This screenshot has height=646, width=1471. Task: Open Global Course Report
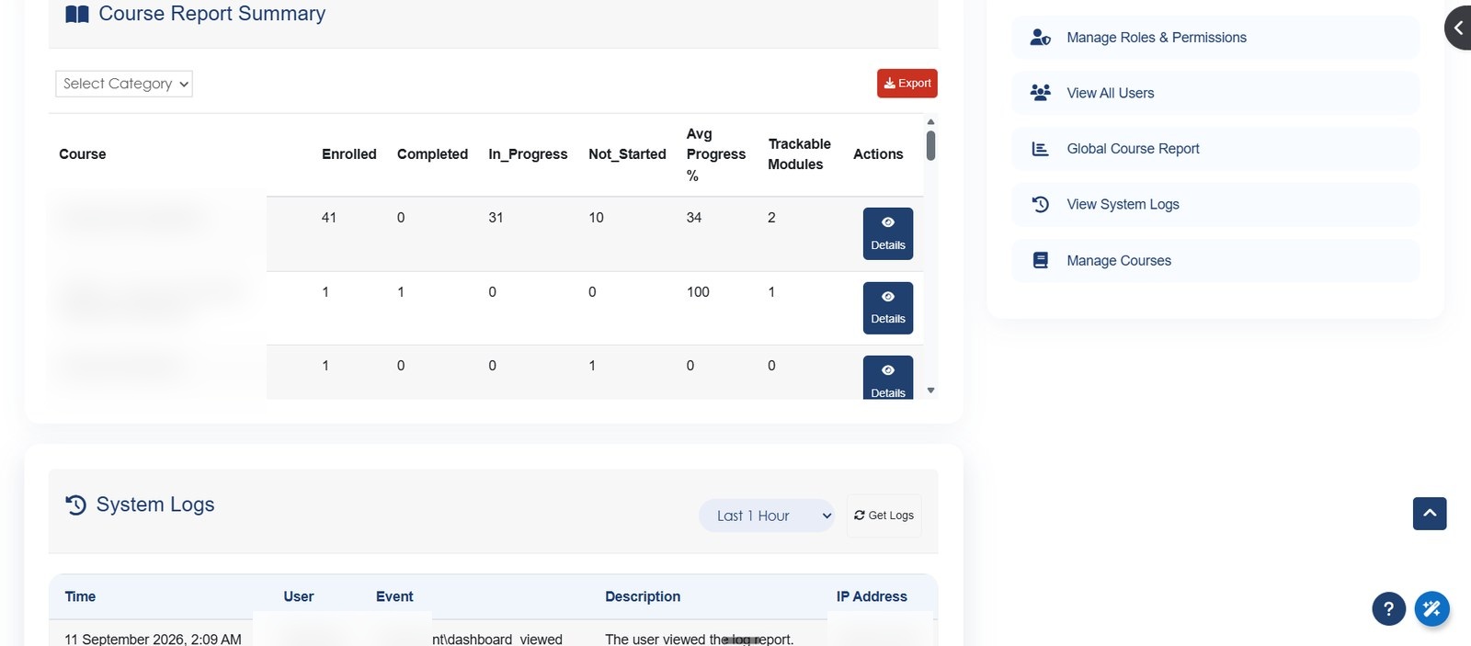point(1215,149)
